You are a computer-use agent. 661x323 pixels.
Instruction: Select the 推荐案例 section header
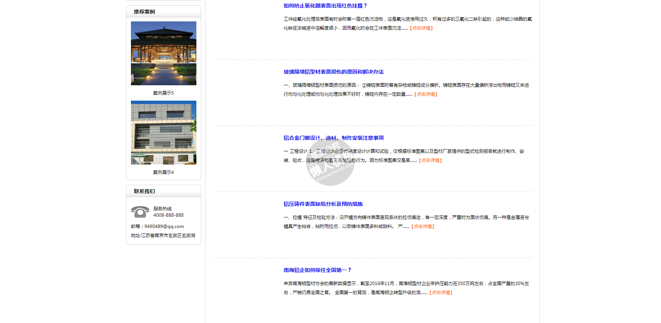point(164,12)
